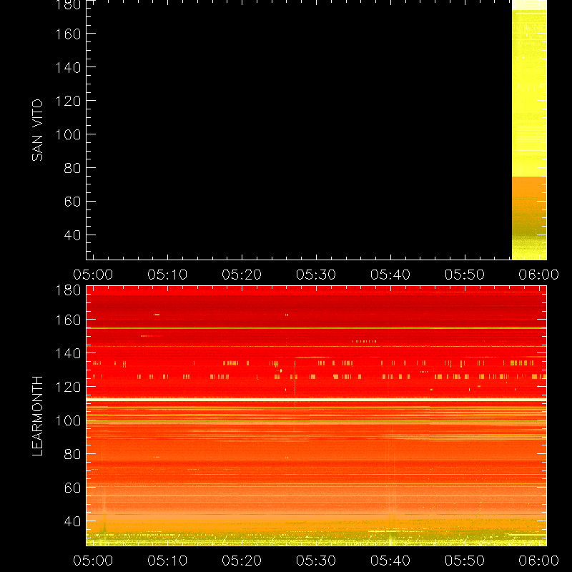Select the 60 tick label on LEARMONTH axis
The width and height of the screenshot is (572, 572).
tap(72, 488)
